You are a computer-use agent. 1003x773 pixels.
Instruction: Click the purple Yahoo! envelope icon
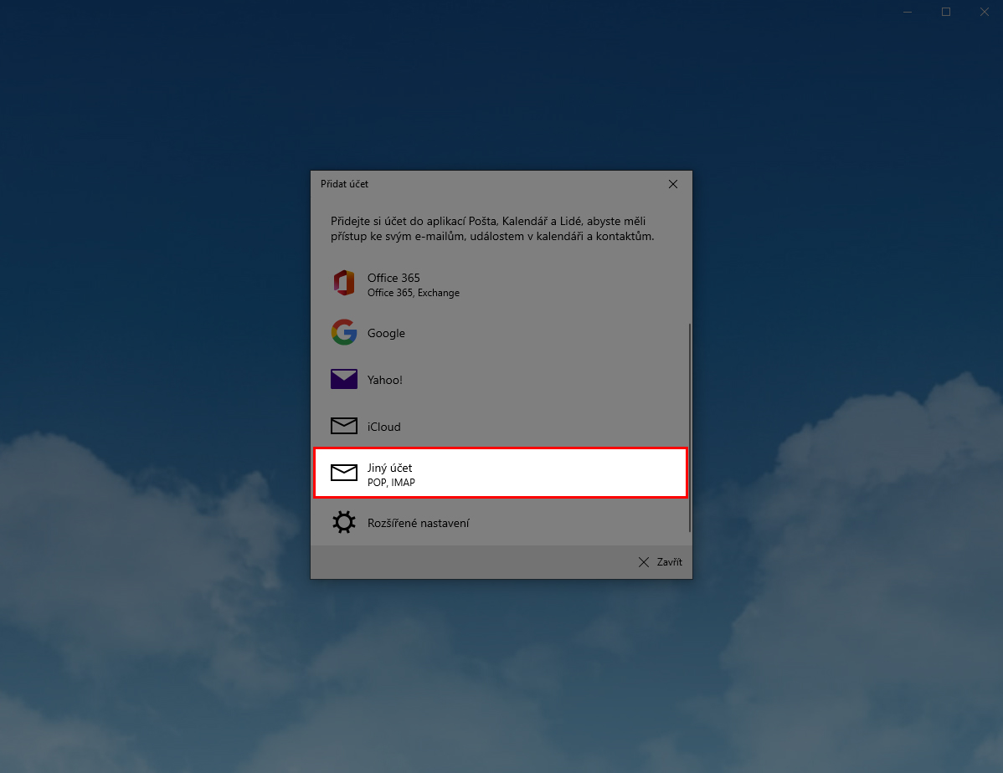344,379
